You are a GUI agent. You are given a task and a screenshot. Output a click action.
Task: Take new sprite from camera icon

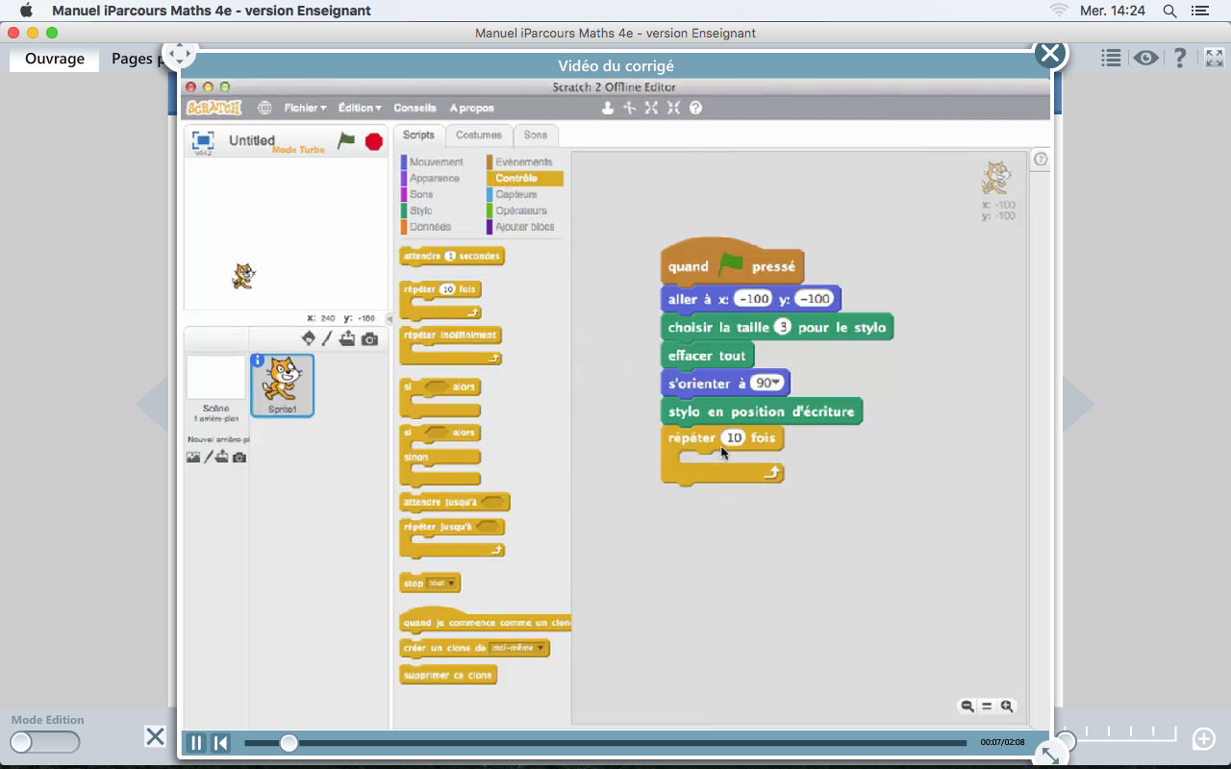[x=370, y=338]
